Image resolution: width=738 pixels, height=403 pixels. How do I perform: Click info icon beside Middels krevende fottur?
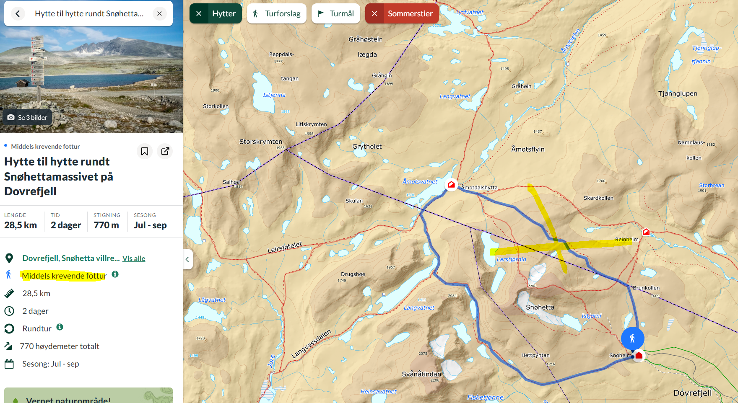[115, 274]
